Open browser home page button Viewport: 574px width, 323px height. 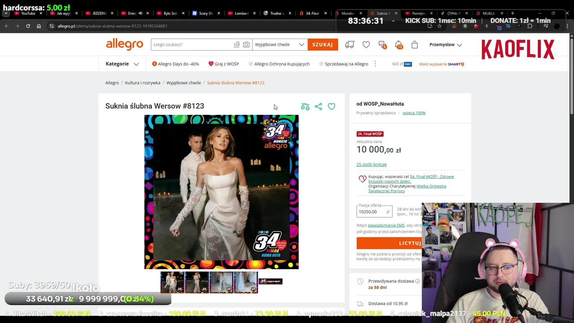pos(39,26)
